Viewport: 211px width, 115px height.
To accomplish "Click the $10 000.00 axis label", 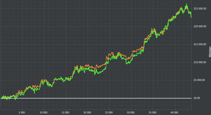I will (200, 62).
